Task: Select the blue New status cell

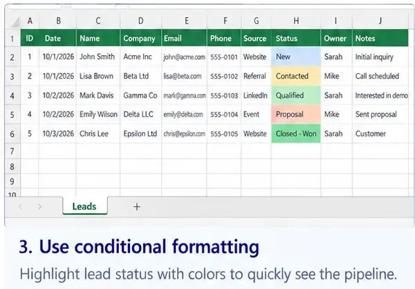Action: [296, 57]
